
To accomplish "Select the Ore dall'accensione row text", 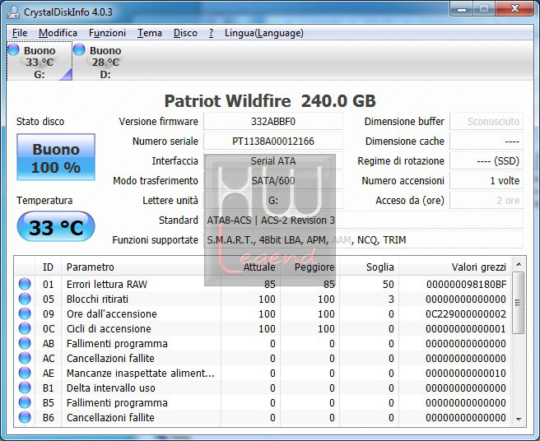I will click(x=112, y=314).
